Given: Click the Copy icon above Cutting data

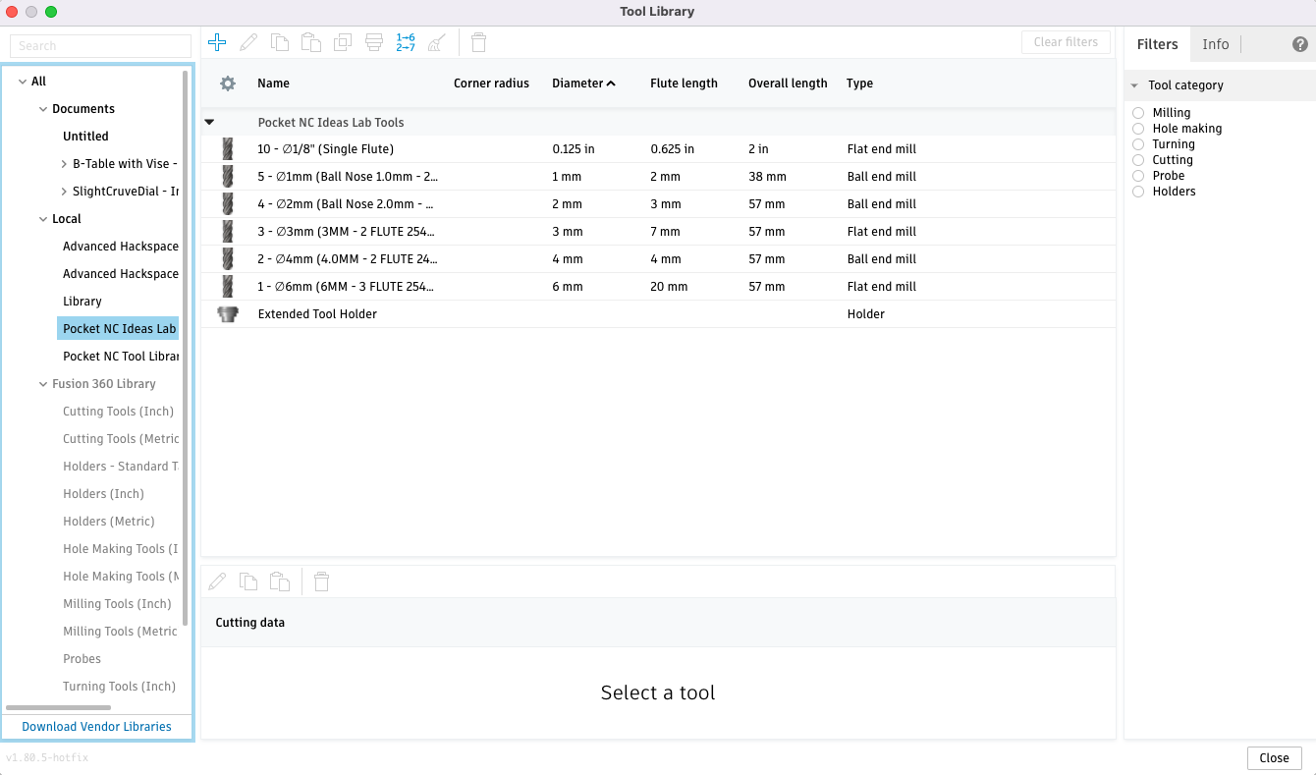Looking at the screenshot, I should click(x=248, y=581).
